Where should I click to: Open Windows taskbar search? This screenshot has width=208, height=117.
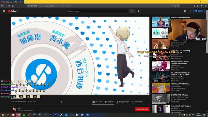(8, 115)
